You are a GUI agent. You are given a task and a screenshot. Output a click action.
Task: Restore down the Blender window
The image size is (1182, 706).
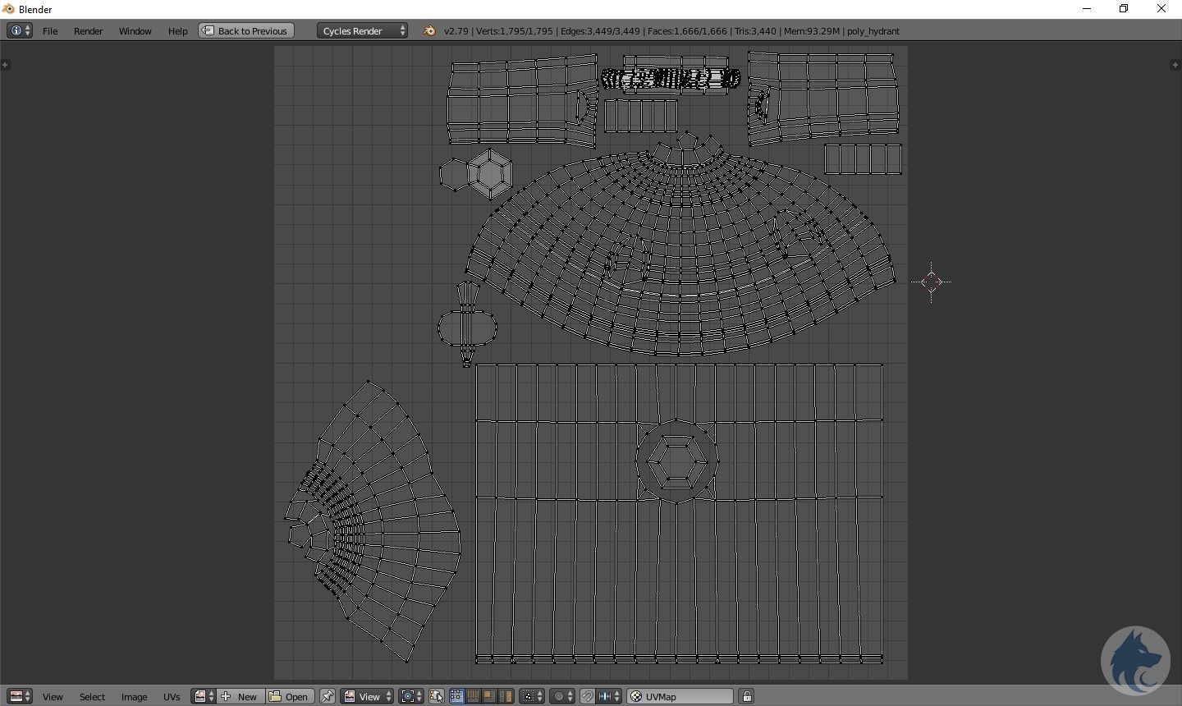1124,9
